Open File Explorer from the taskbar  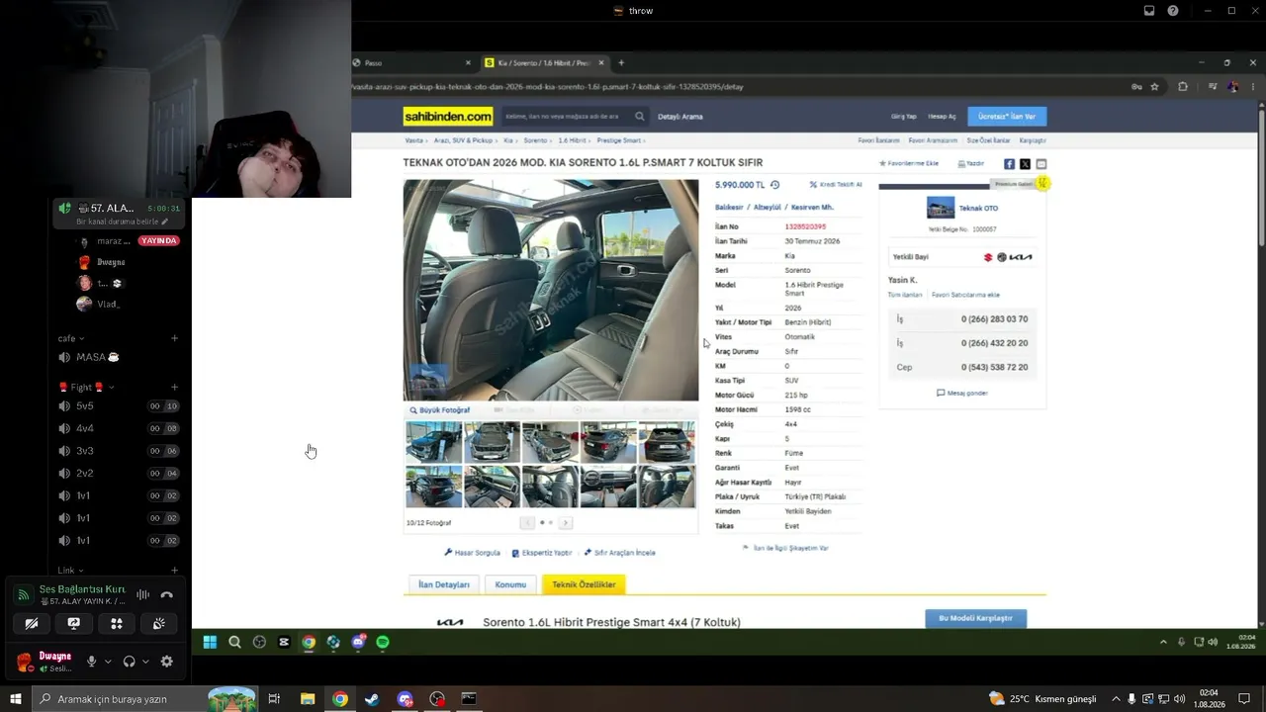308,699
